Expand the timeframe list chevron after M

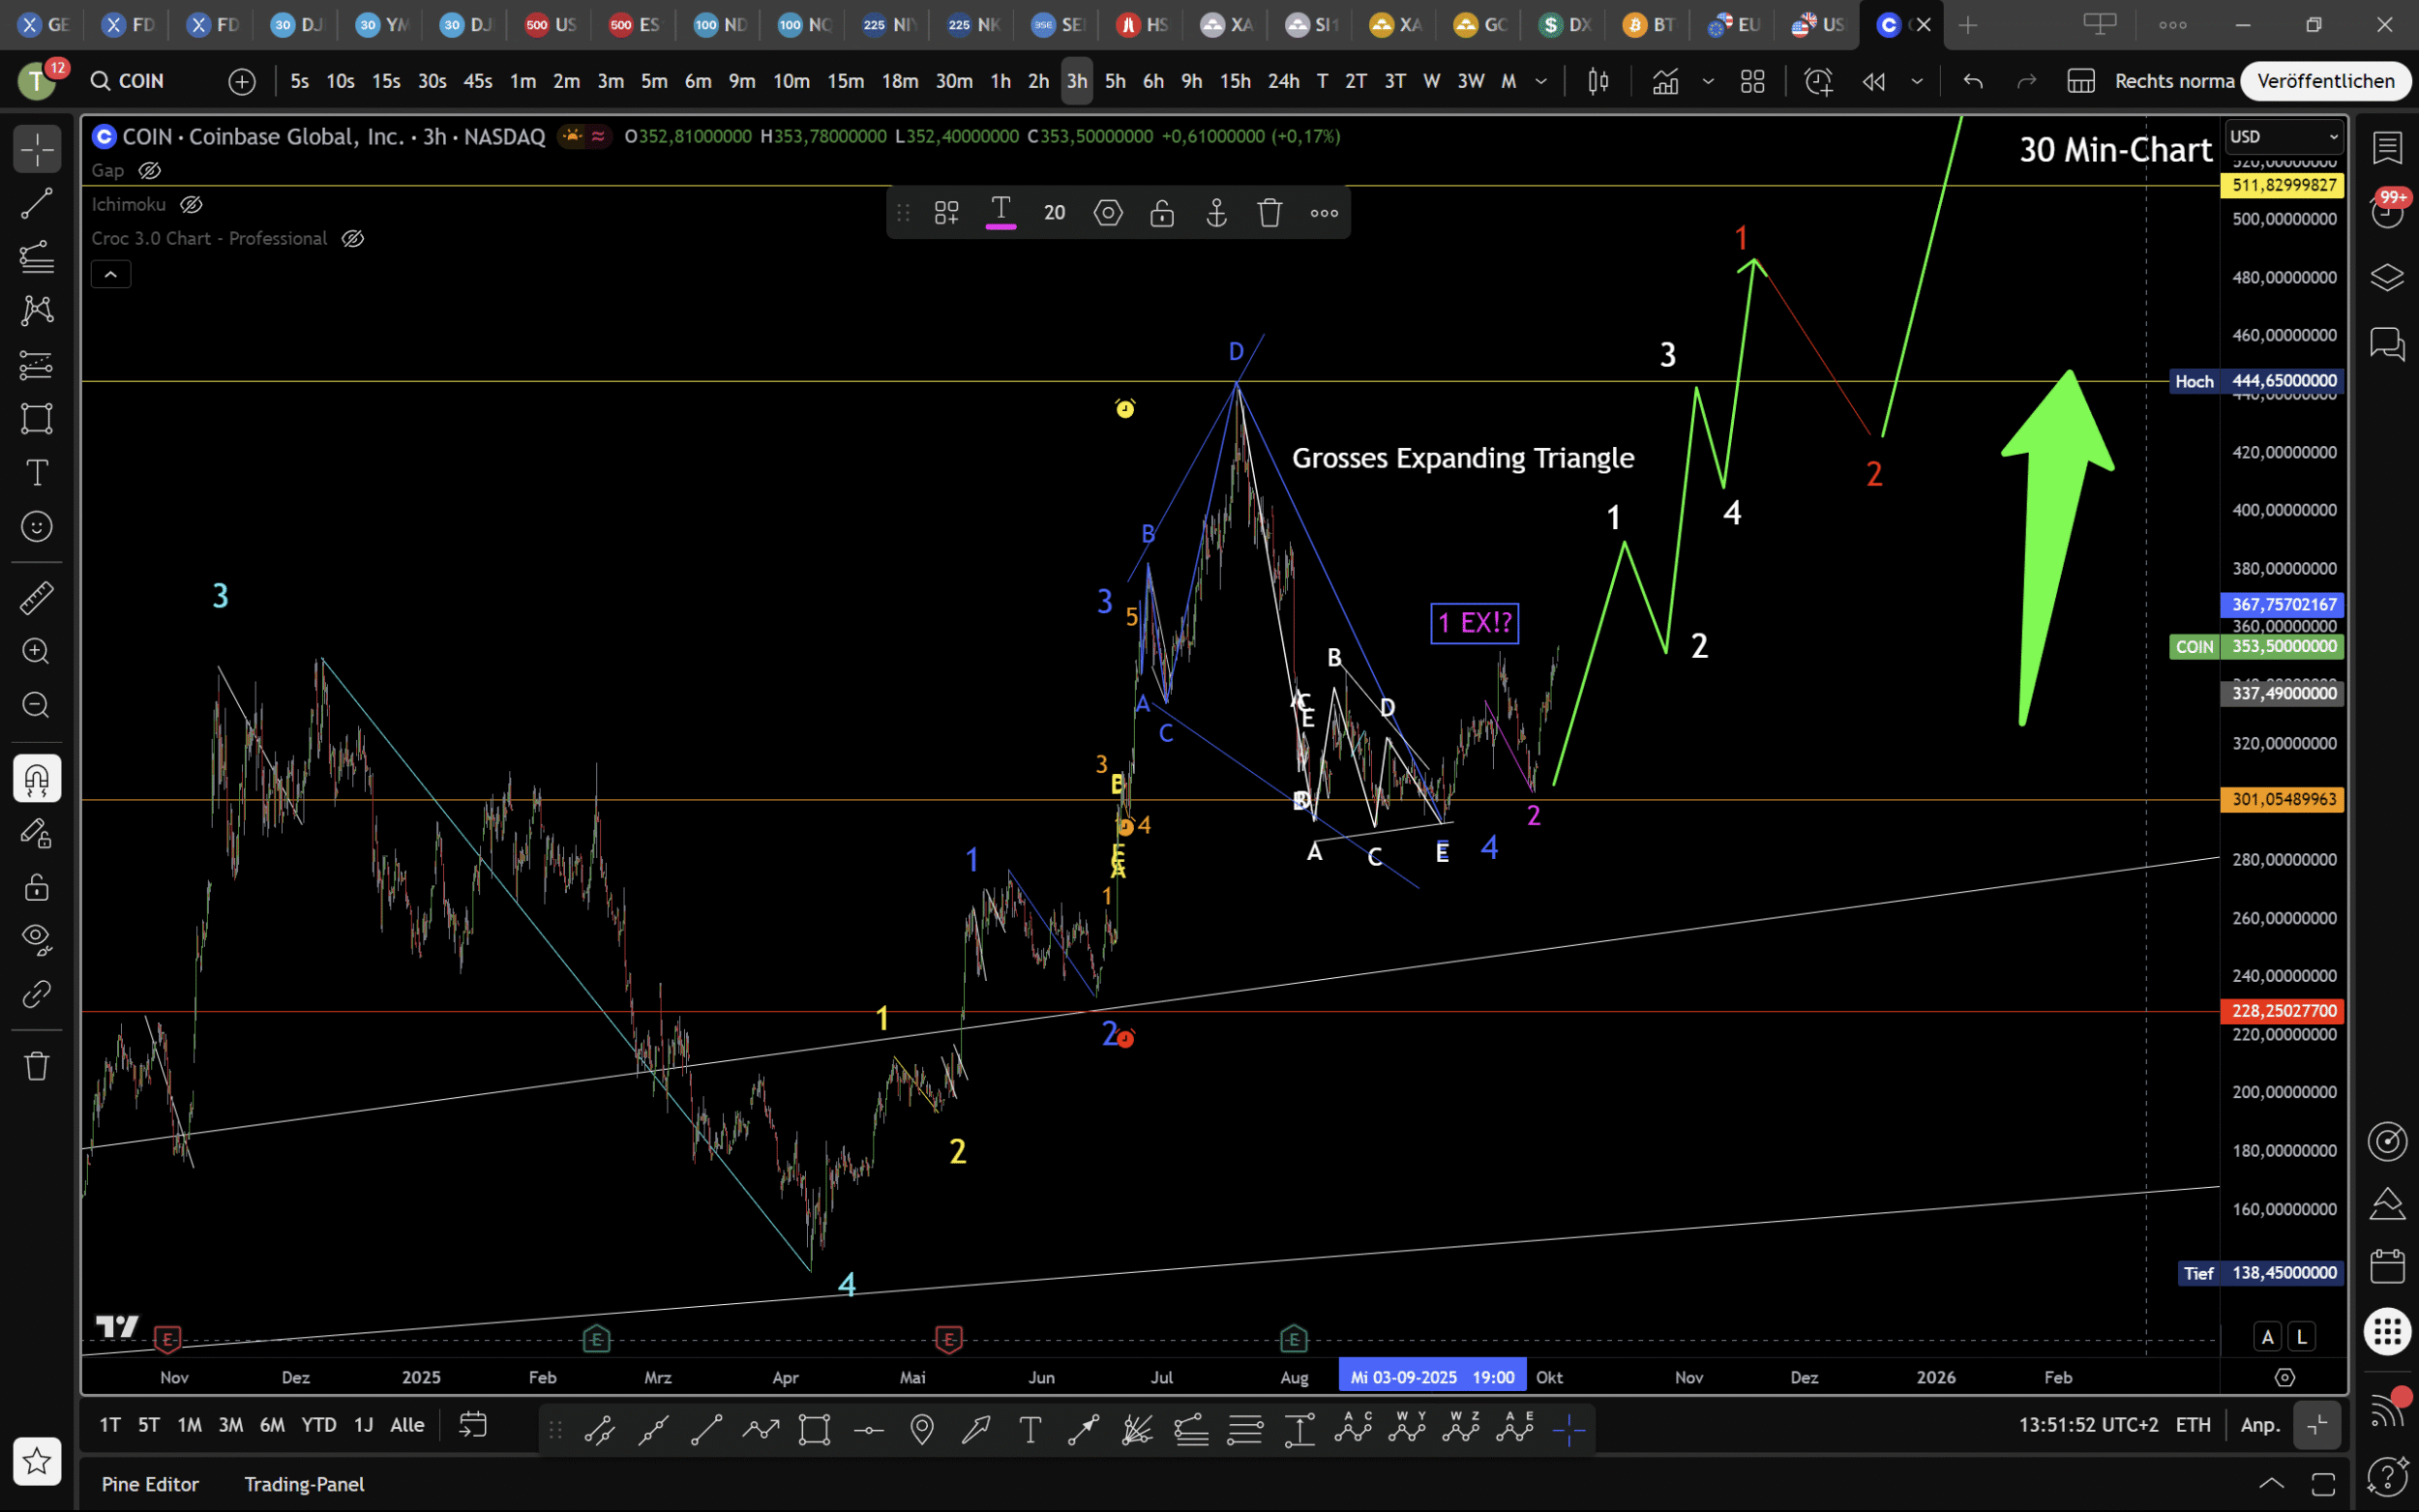pos(1541,81)
